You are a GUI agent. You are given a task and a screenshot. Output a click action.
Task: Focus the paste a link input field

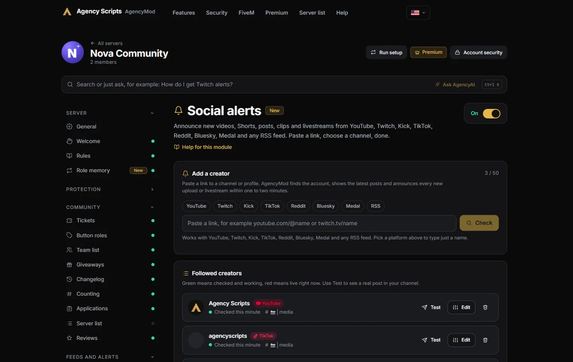tap(319, 223)
